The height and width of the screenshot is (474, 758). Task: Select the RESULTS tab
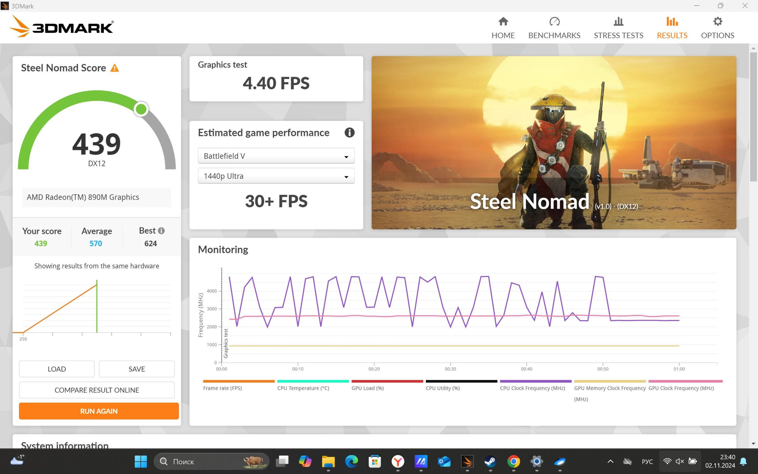[x=672, y=28]
